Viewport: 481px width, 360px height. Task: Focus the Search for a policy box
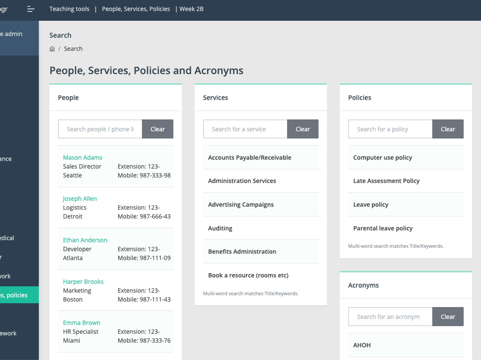(390, 129)
